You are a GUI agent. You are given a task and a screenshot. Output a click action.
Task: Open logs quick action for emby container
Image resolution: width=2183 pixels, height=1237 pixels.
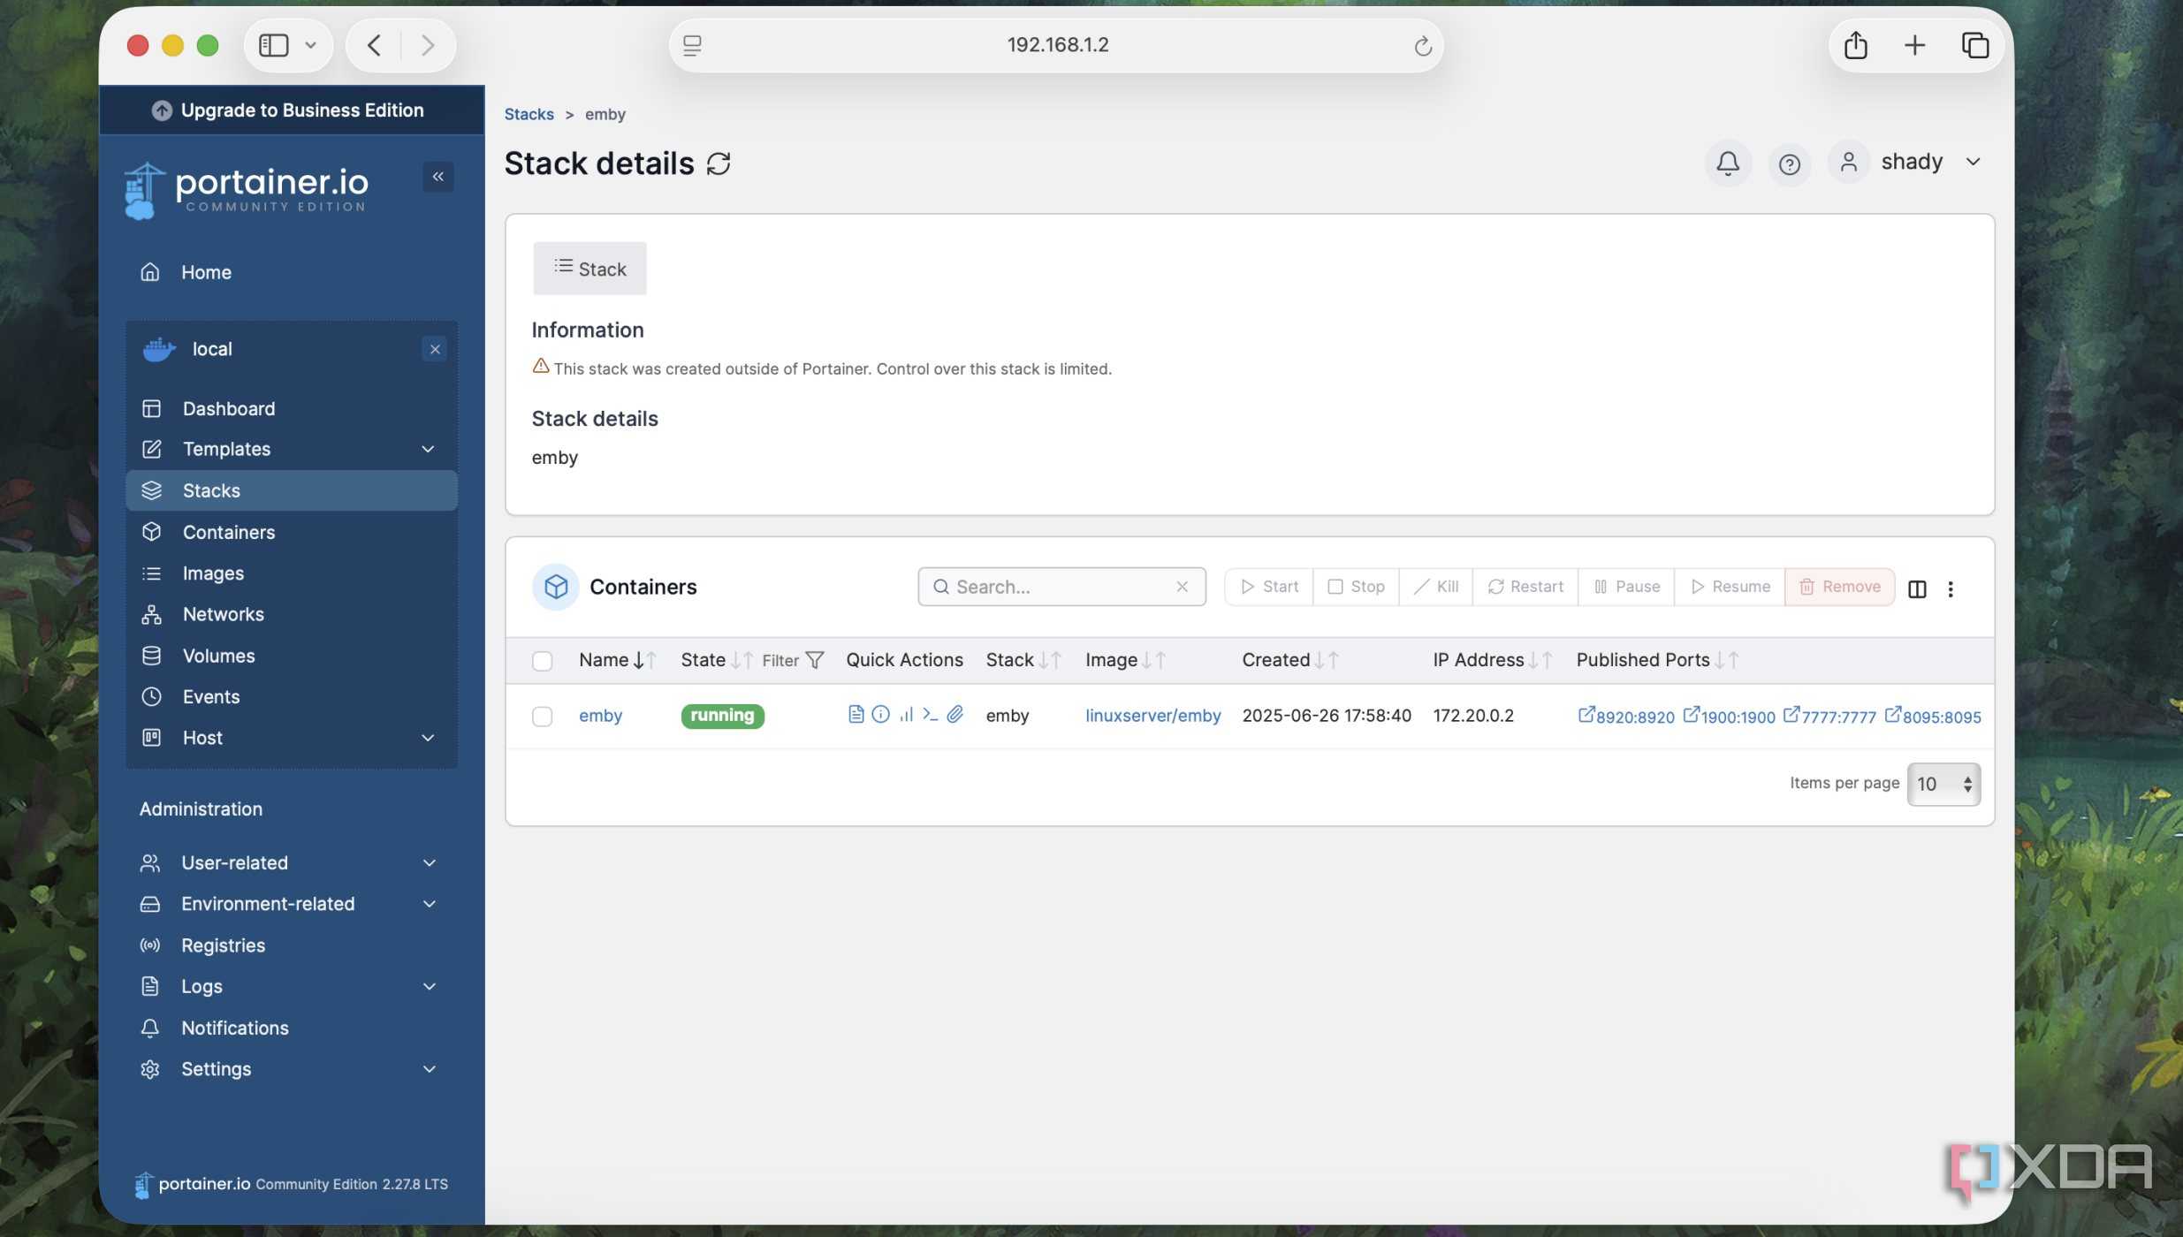tap(855, 714)
